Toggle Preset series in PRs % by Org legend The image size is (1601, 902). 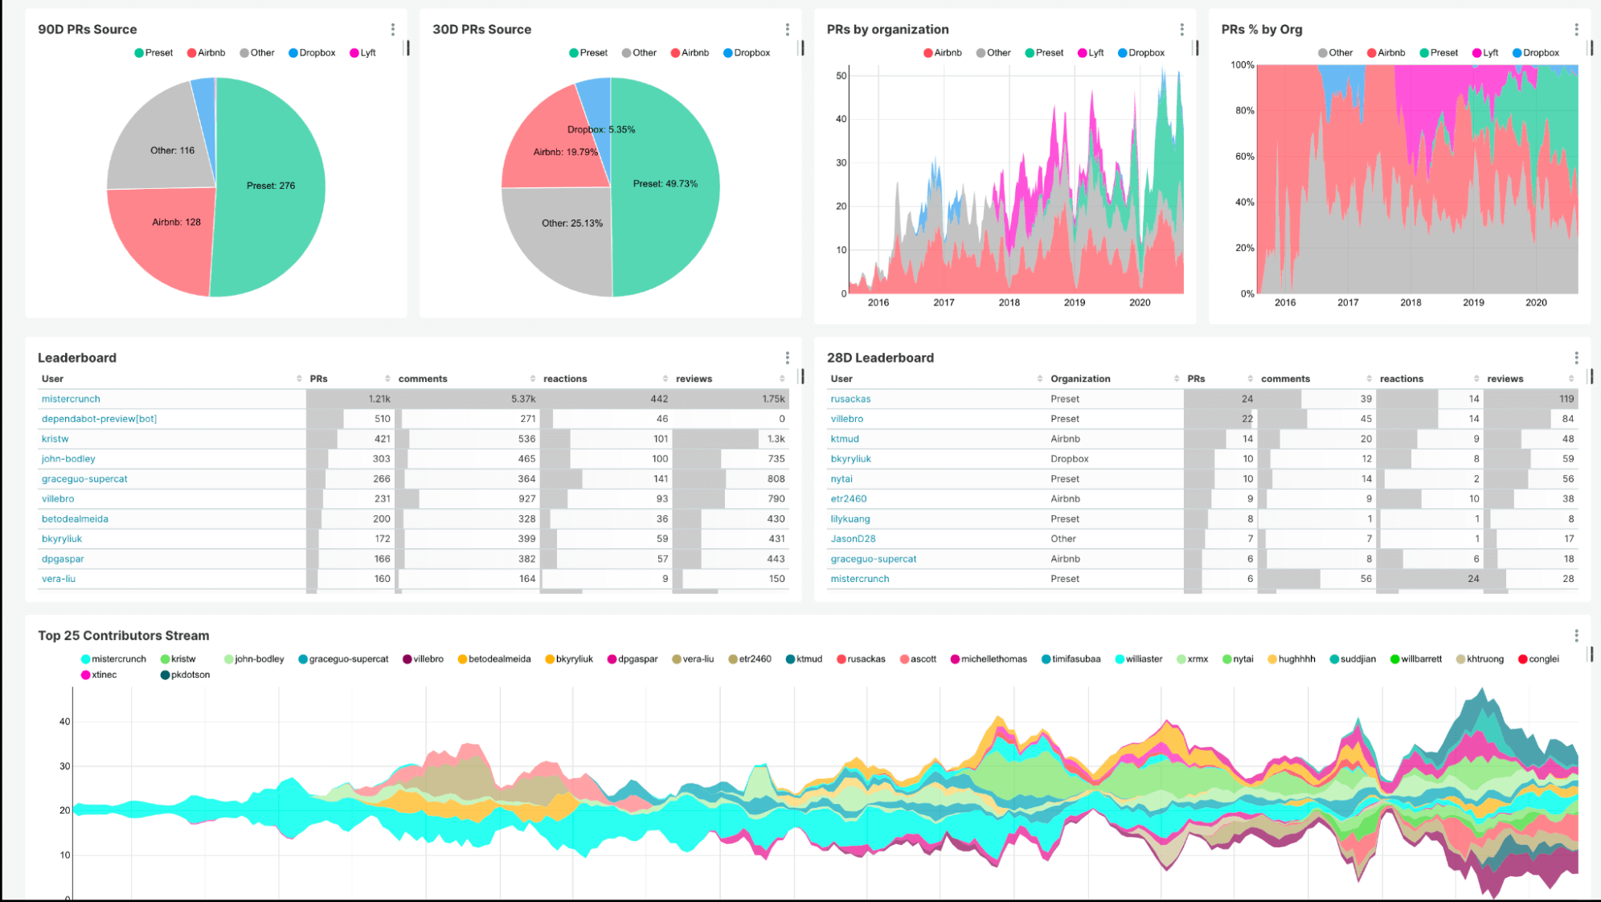[x=1439, y=53]
